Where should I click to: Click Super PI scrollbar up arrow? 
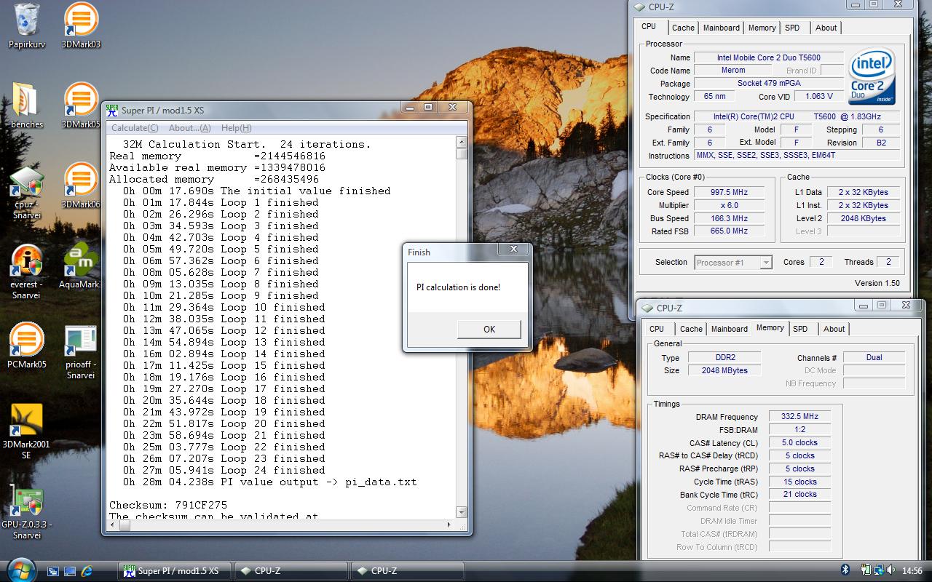(461, 143)
